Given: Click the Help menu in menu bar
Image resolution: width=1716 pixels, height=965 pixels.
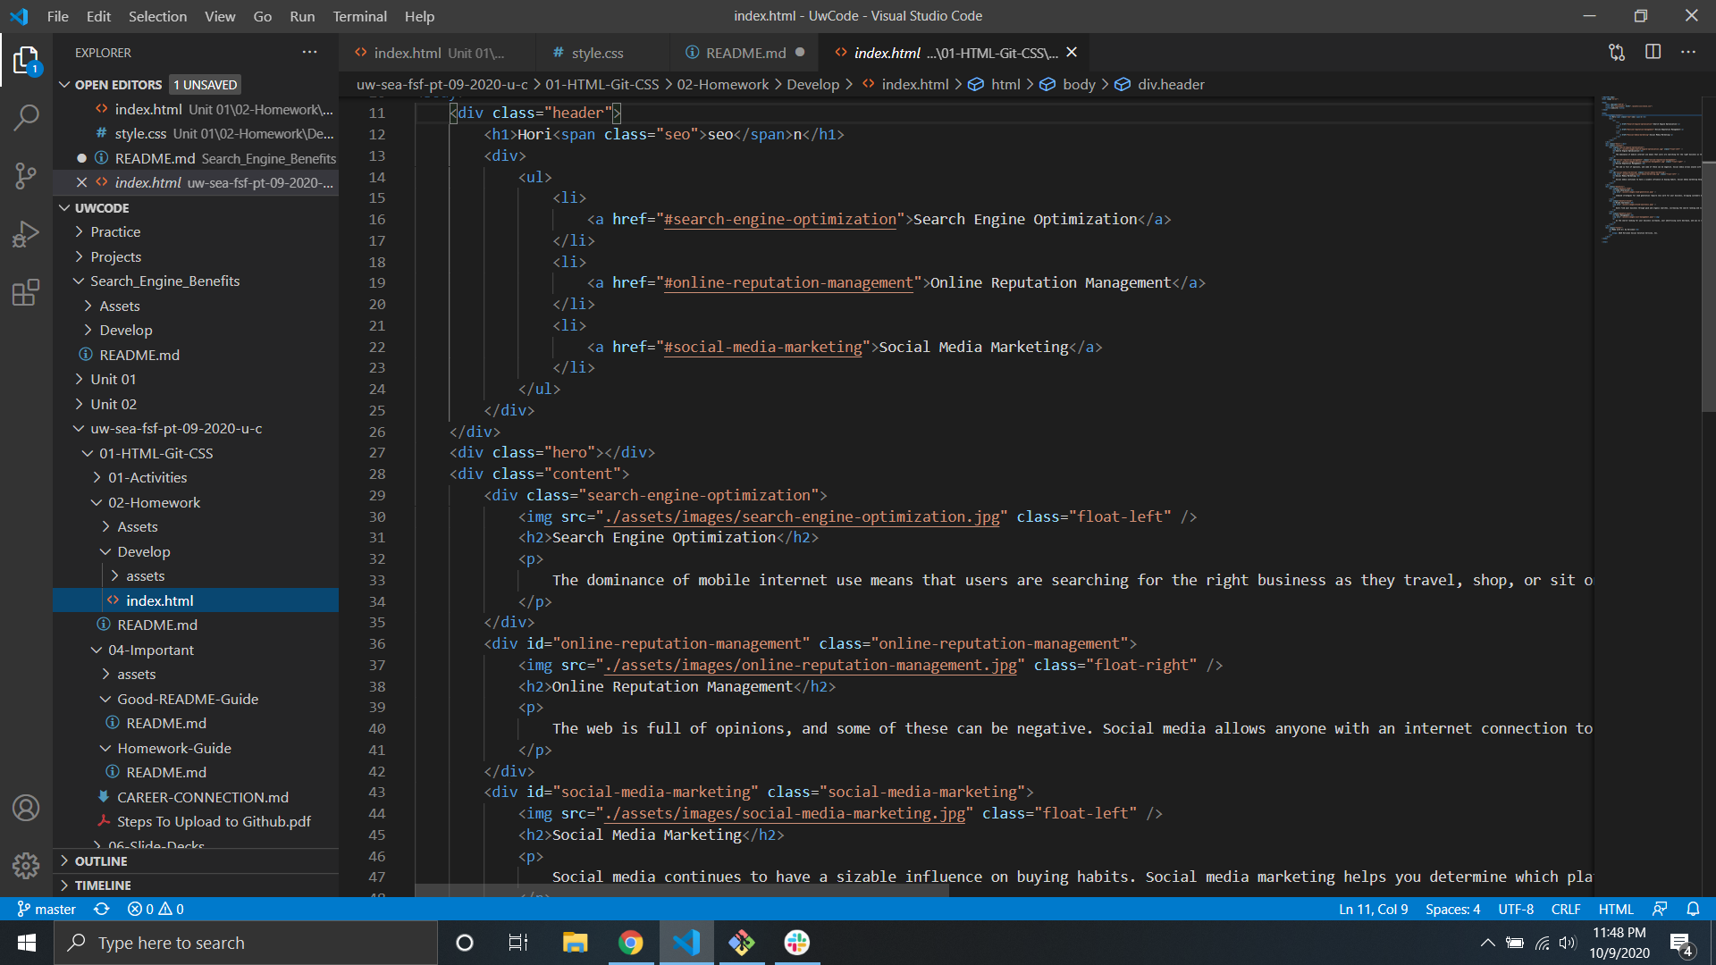Looking at the screenshot, I should coord(418,15).
